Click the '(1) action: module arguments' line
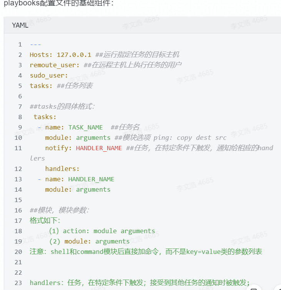 [101, 231]
